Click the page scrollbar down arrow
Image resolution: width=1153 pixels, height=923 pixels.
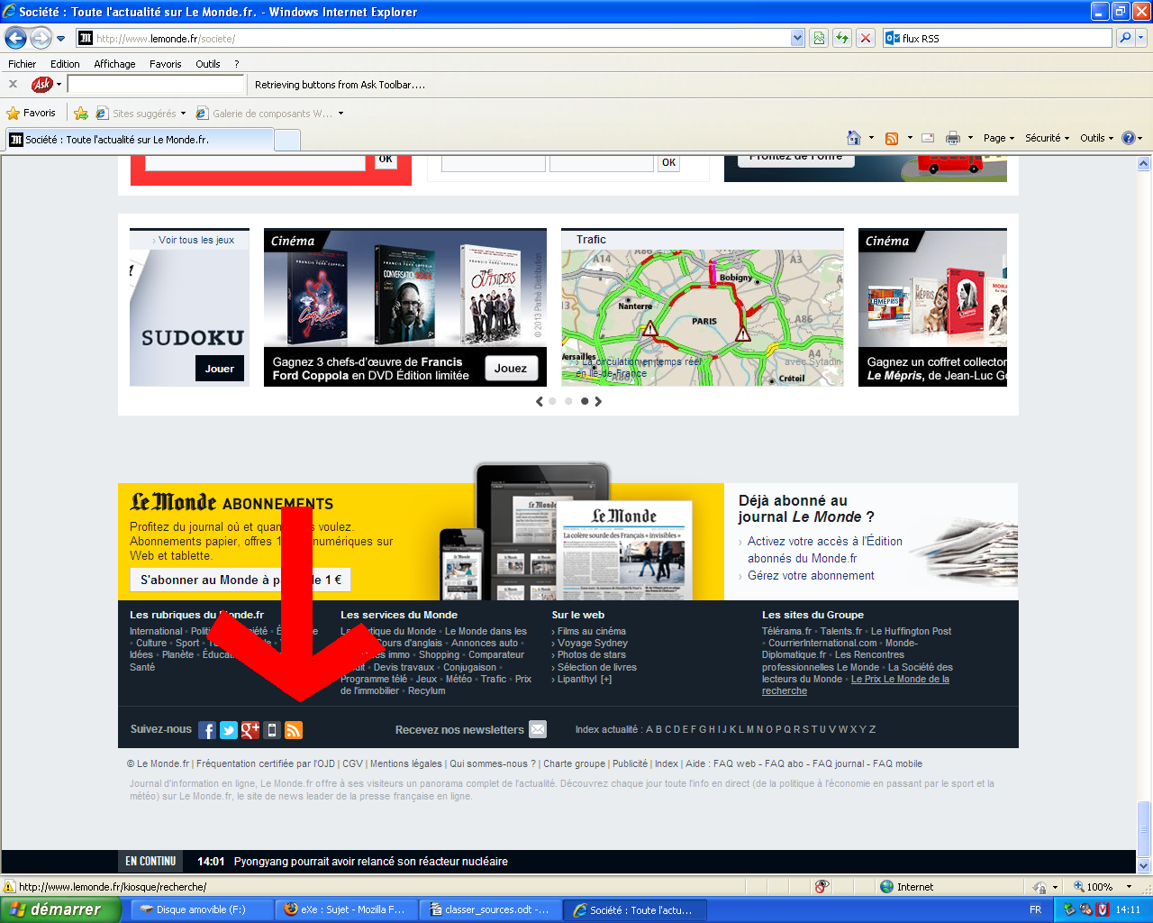click(1144, 866)
